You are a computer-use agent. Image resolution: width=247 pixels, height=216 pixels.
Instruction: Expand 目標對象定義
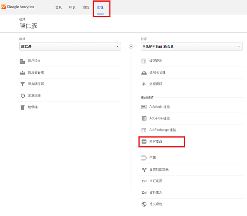tap(159, 169)
